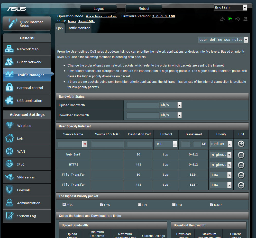Uncheck the SYN checkbox
This screenshot has height=238, width=256.
(x=102, y=204)
